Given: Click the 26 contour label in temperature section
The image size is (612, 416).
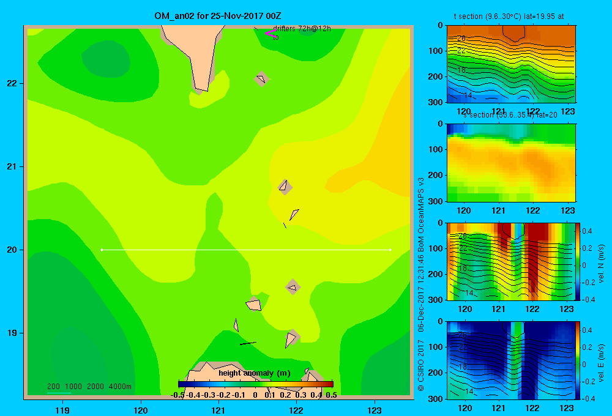Looking at the screenshot, I should point(461,39).
